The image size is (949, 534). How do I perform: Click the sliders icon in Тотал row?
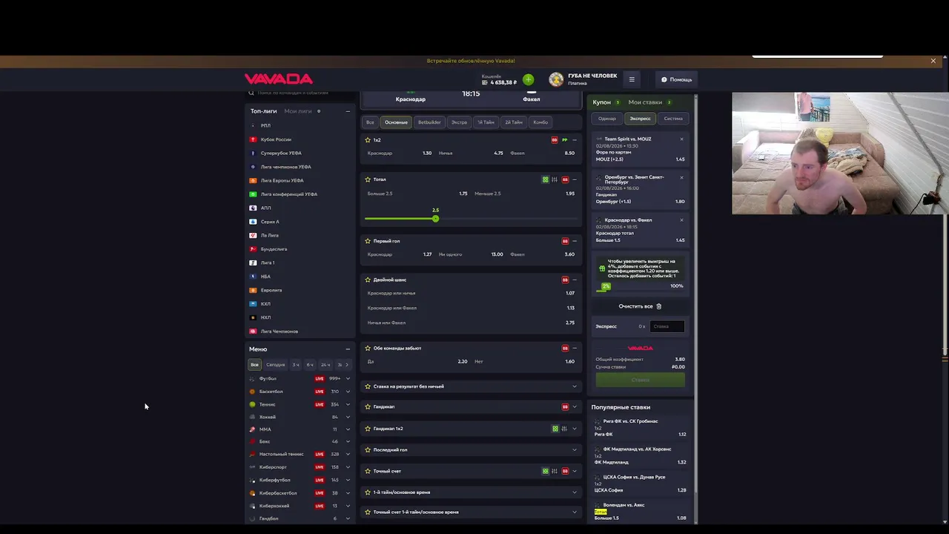(x=555, y=179)
